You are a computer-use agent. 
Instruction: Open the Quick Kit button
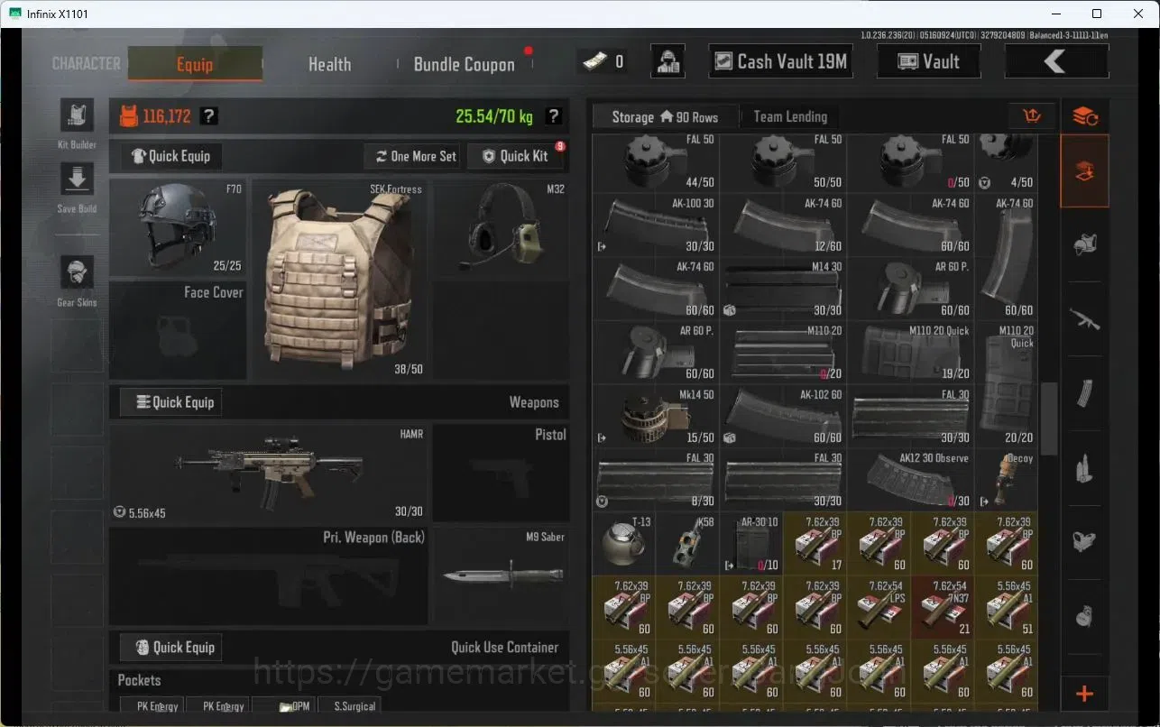coord(515,156)
